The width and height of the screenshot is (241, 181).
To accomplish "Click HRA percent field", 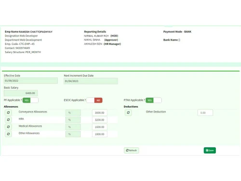I will pos(73,120).
